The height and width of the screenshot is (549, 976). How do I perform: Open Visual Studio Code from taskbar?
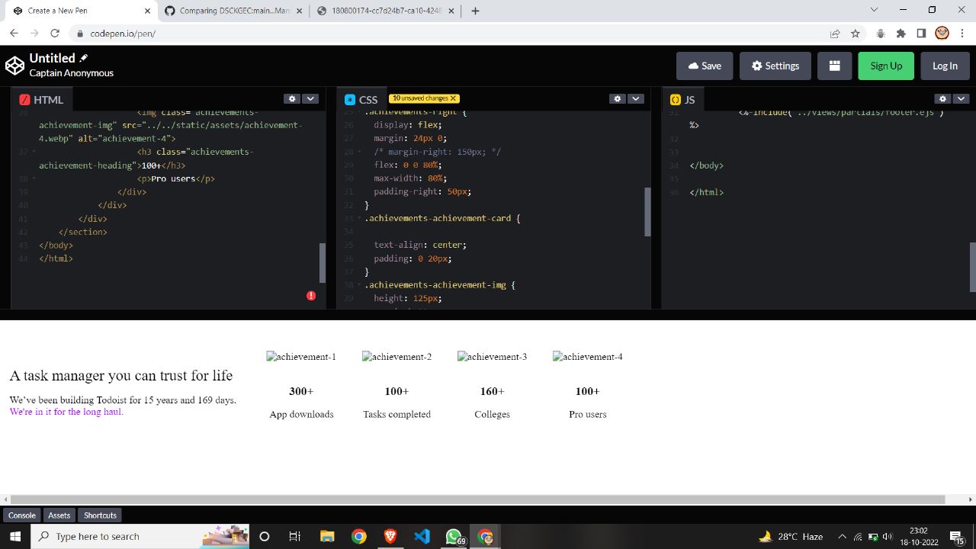(422, 537)
